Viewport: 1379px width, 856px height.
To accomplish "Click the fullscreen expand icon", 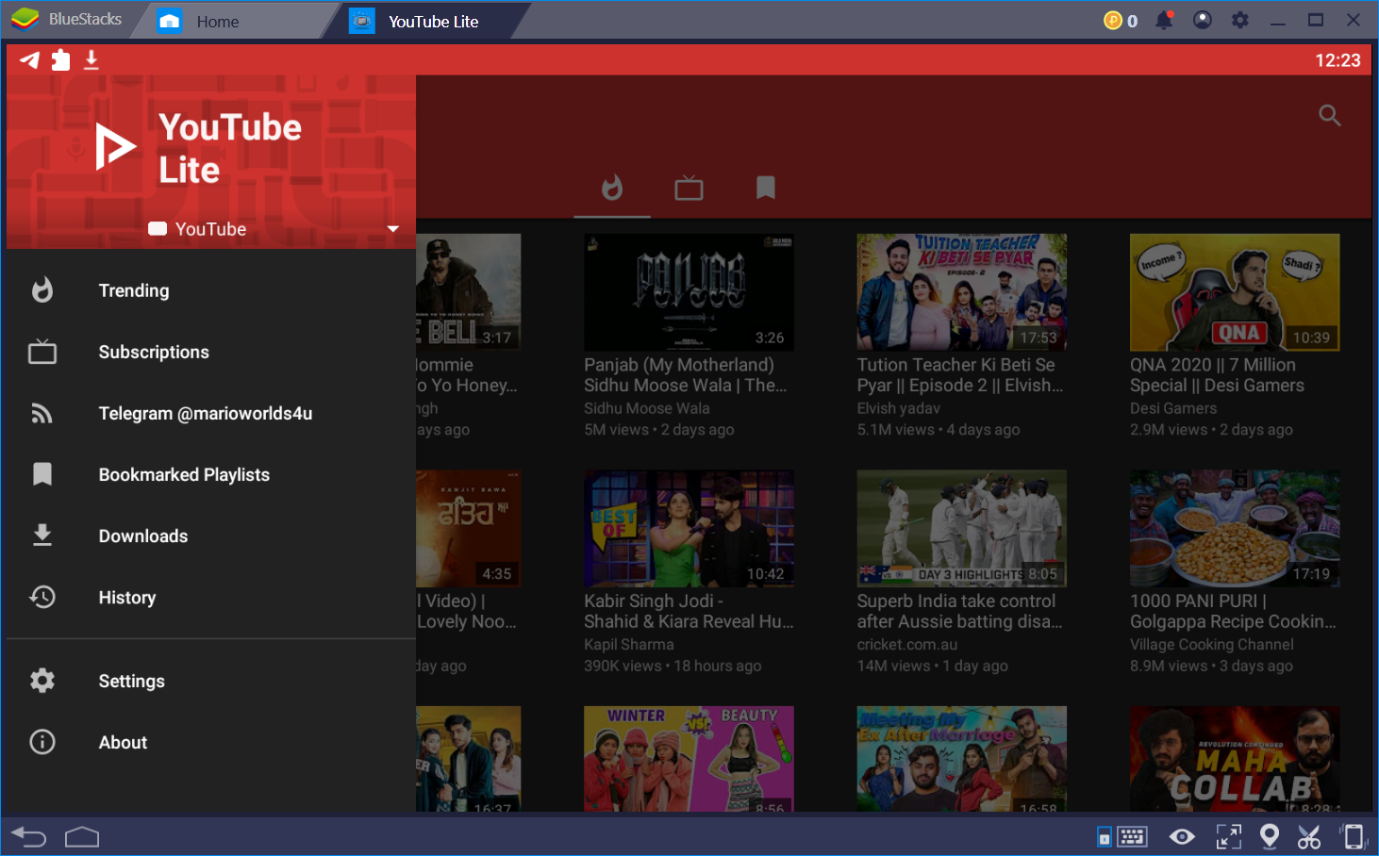I will coord(1228,836).
